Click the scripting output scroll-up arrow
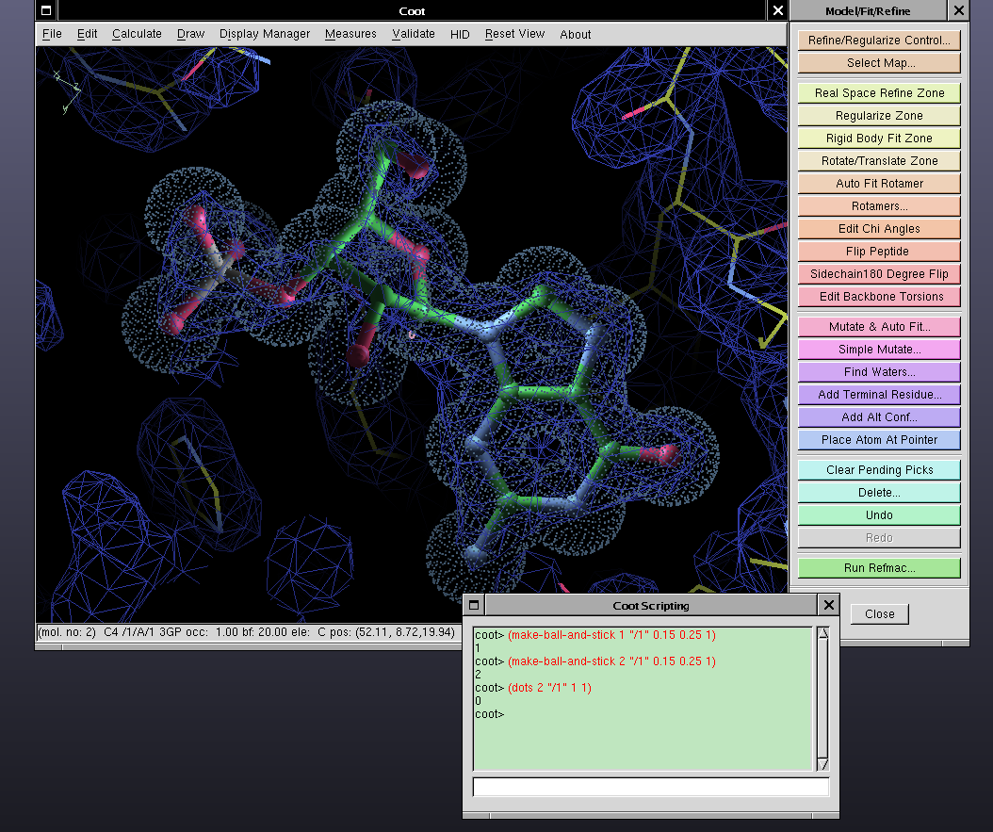The width and height of the screenshot is (993, 832). tap(822, 633)
